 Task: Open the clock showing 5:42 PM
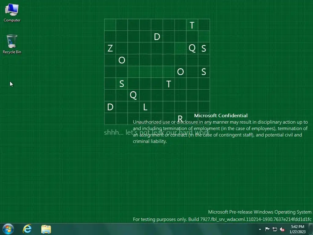pyautogui.click(x=297, y=229)
